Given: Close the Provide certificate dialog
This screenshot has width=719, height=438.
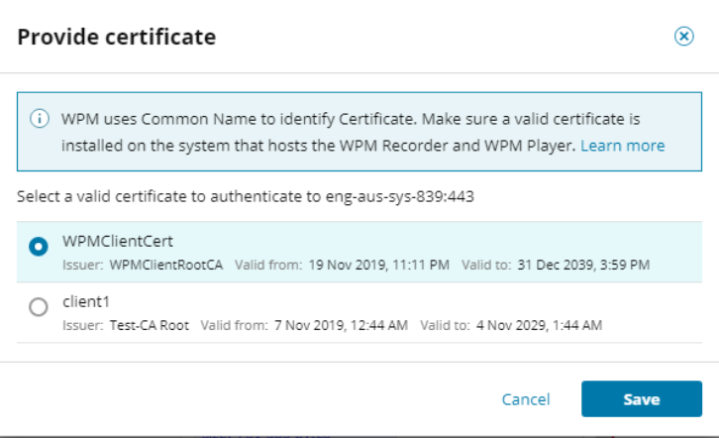Looking at the screenshot, I should point(683,37).
